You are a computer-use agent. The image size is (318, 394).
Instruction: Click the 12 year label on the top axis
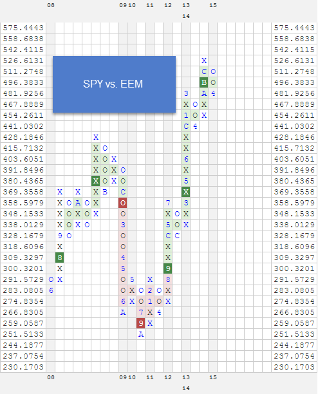[x=168, y=5]
